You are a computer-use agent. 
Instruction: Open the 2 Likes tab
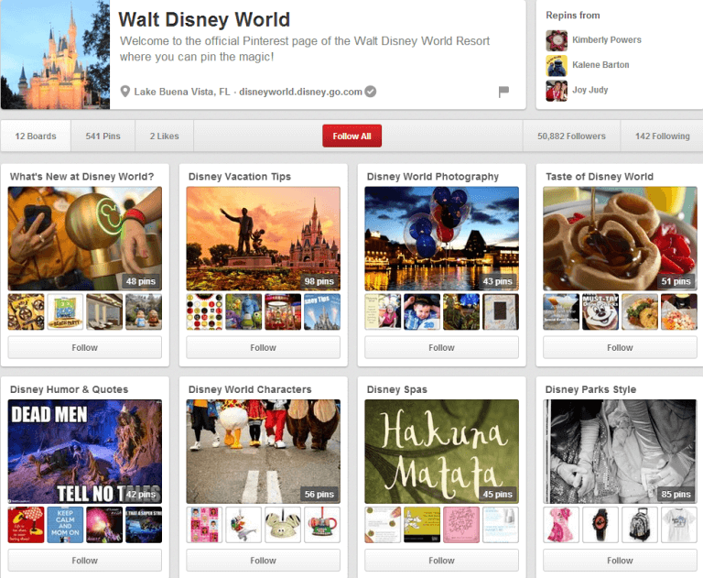pos(165,136)
